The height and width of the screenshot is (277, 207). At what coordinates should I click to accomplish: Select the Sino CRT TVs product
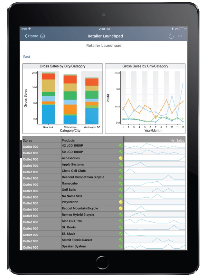tap(72, 221)
